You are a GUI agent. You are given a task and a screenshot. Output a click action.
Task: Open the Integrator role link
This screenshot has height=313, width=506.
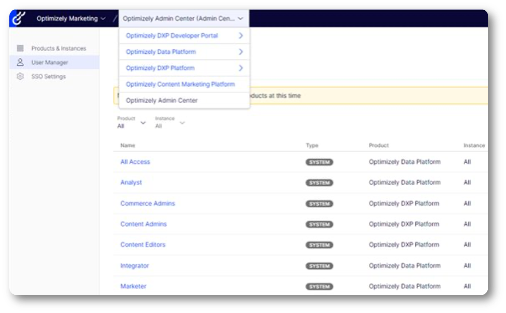[x=135, y=265]
